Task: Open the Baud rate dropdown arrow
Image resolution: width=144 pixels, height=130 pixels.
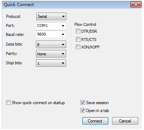Action: (x=63, y=34)
